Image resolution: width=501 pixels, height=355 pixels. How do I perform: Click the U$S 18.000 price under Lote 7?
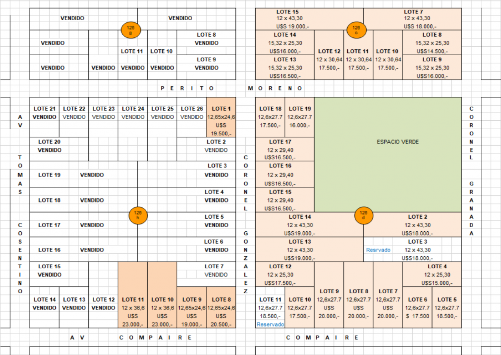click(420, 27)
